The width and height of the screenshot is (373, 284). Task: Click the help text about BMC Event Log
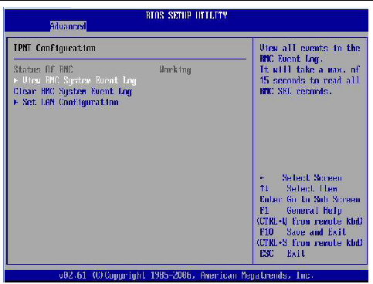pyautogui.click(x=310, y=69)
